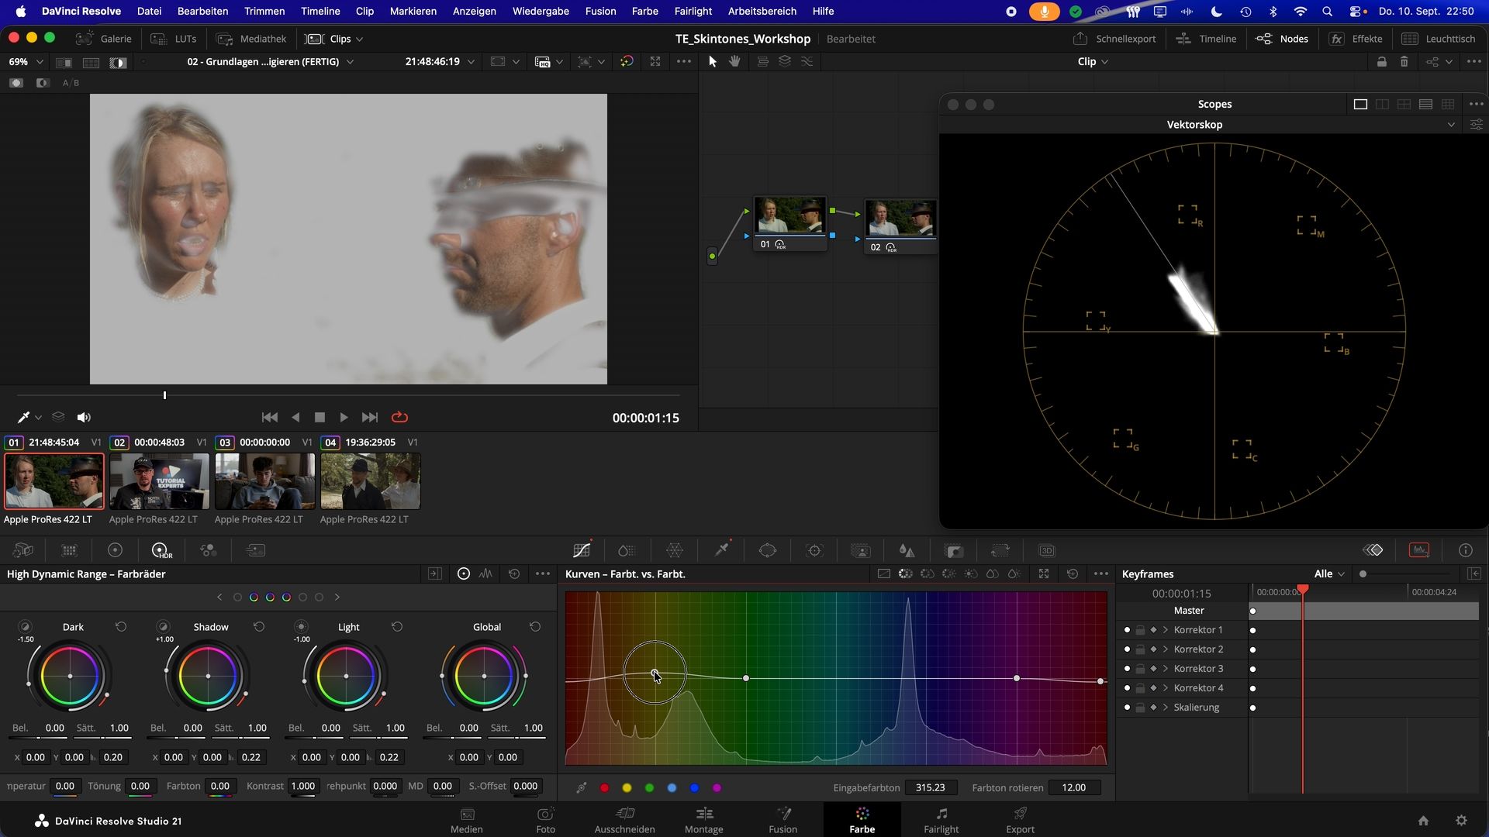Open the Info palette icon
The width and height of the screenshot is (1489, 837).
coord(1466,550)
